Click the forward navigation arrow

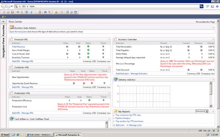tap(8, 6)
